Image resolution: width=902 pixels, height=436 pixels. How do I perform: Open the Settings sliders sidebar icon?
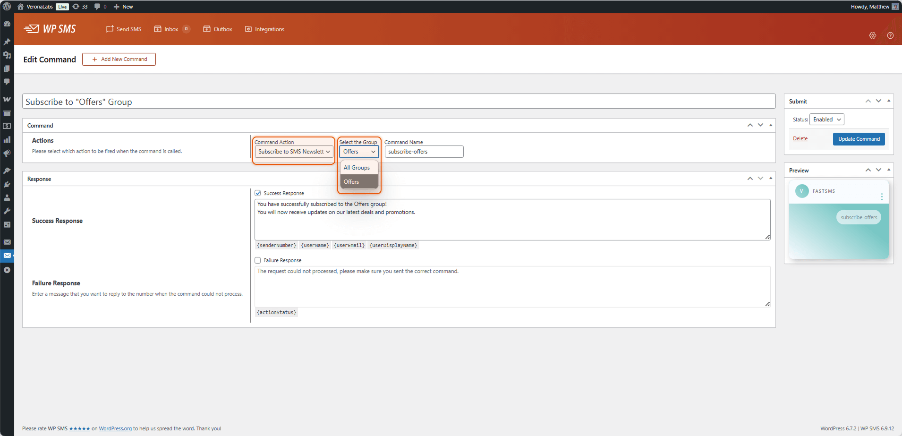coord(7,225)
